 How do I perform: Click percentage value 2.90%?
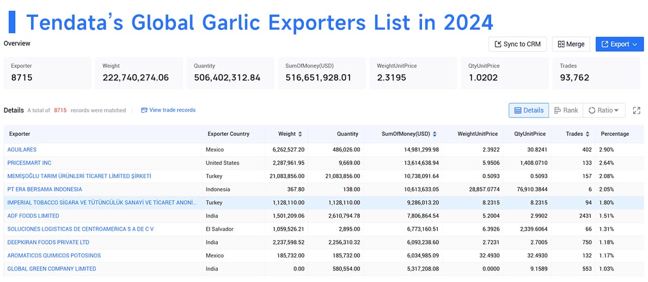607,149
